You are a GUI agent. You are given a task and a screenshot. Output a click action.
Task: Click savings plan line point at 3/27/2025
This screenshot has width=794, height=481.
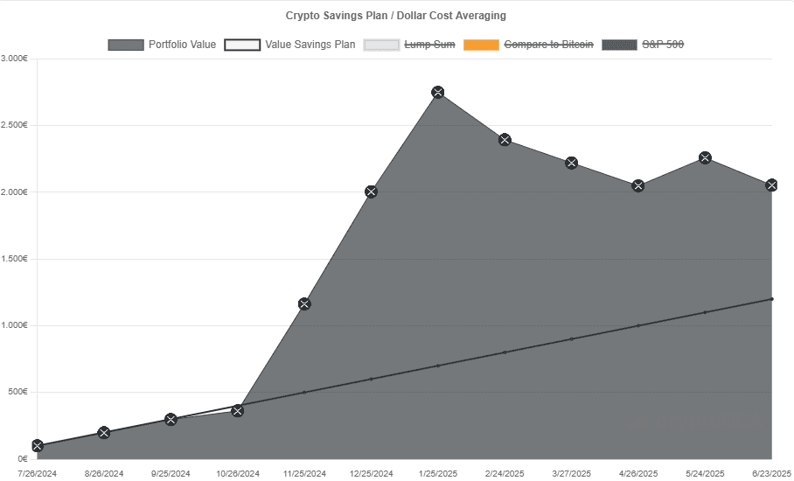pyautogui.click(x=572, y=338)
